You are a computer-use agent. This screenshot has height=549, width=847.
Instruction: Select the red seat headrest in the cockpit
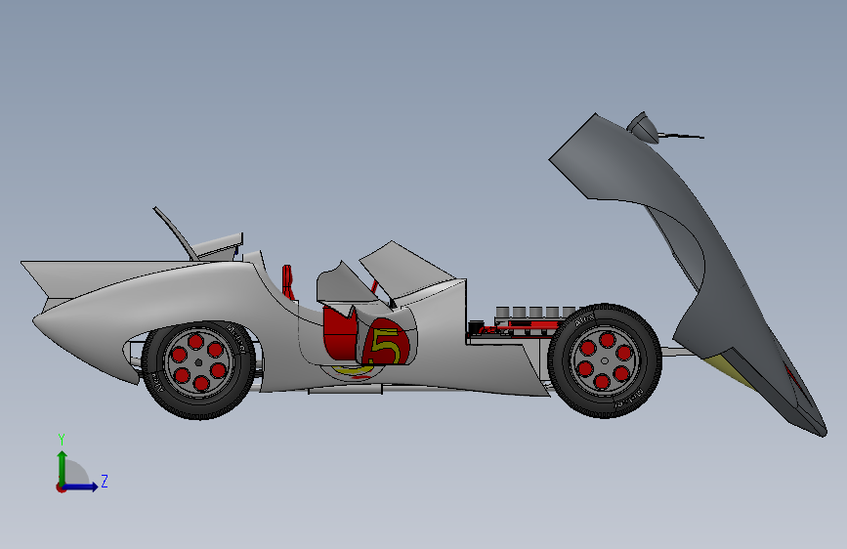point(288,281)
